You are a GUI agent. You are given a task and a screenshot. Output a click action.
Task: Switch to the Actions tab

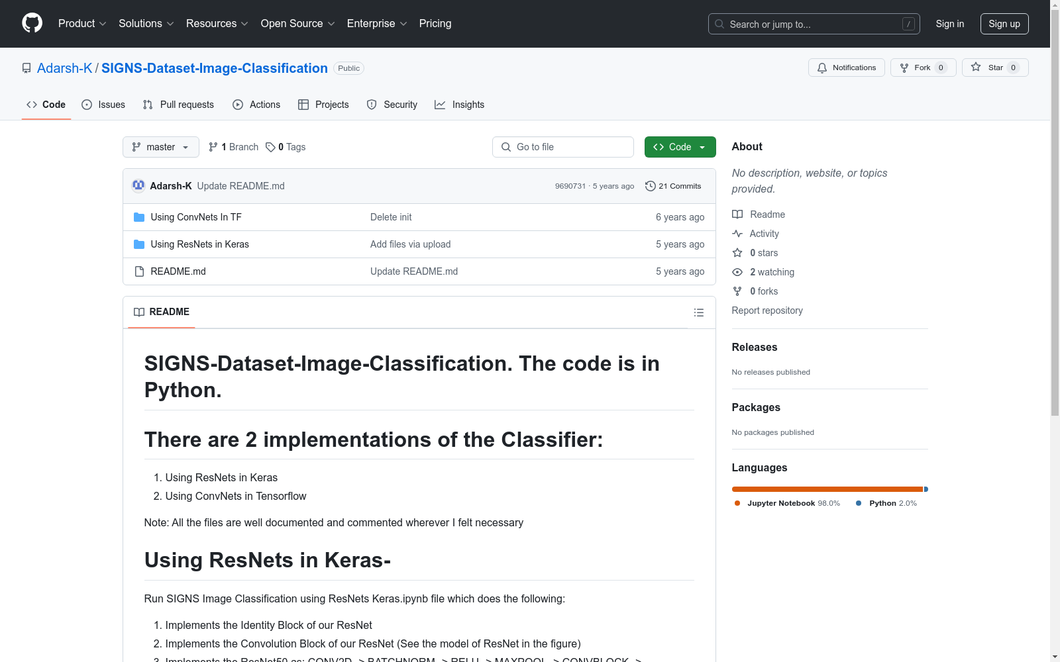pos(256,105)
